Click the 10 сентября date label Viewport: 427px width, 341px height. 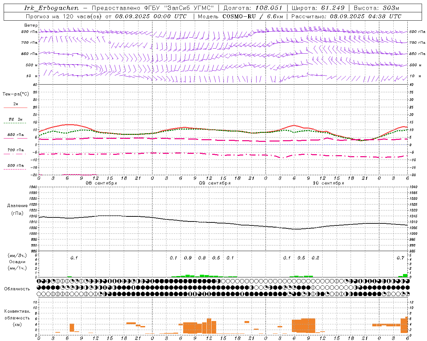(328, 183)
